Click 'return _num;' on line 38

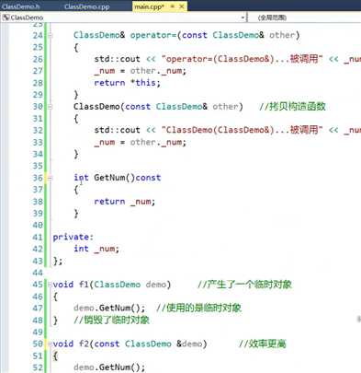[x=125, y=202]
